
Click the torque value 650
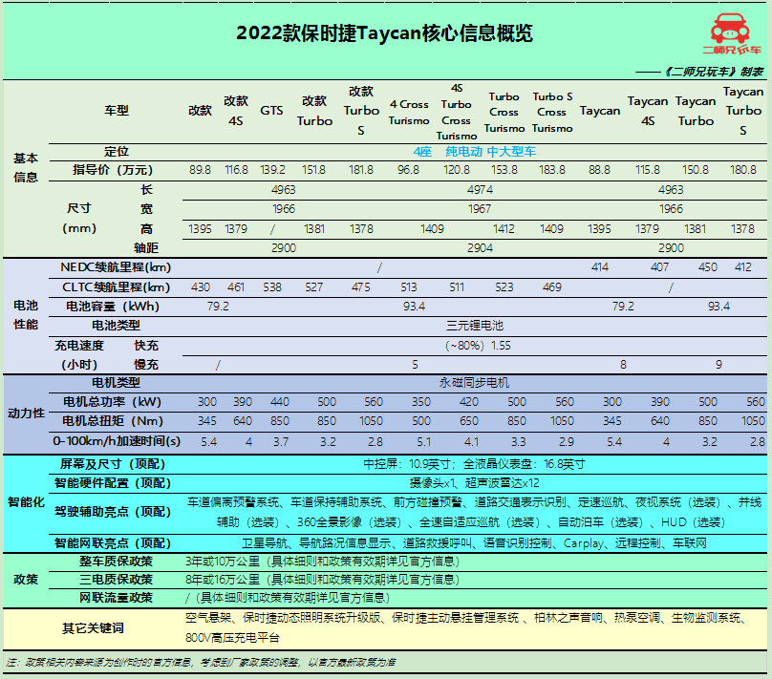pyautogui.click(x=469, y=421)
